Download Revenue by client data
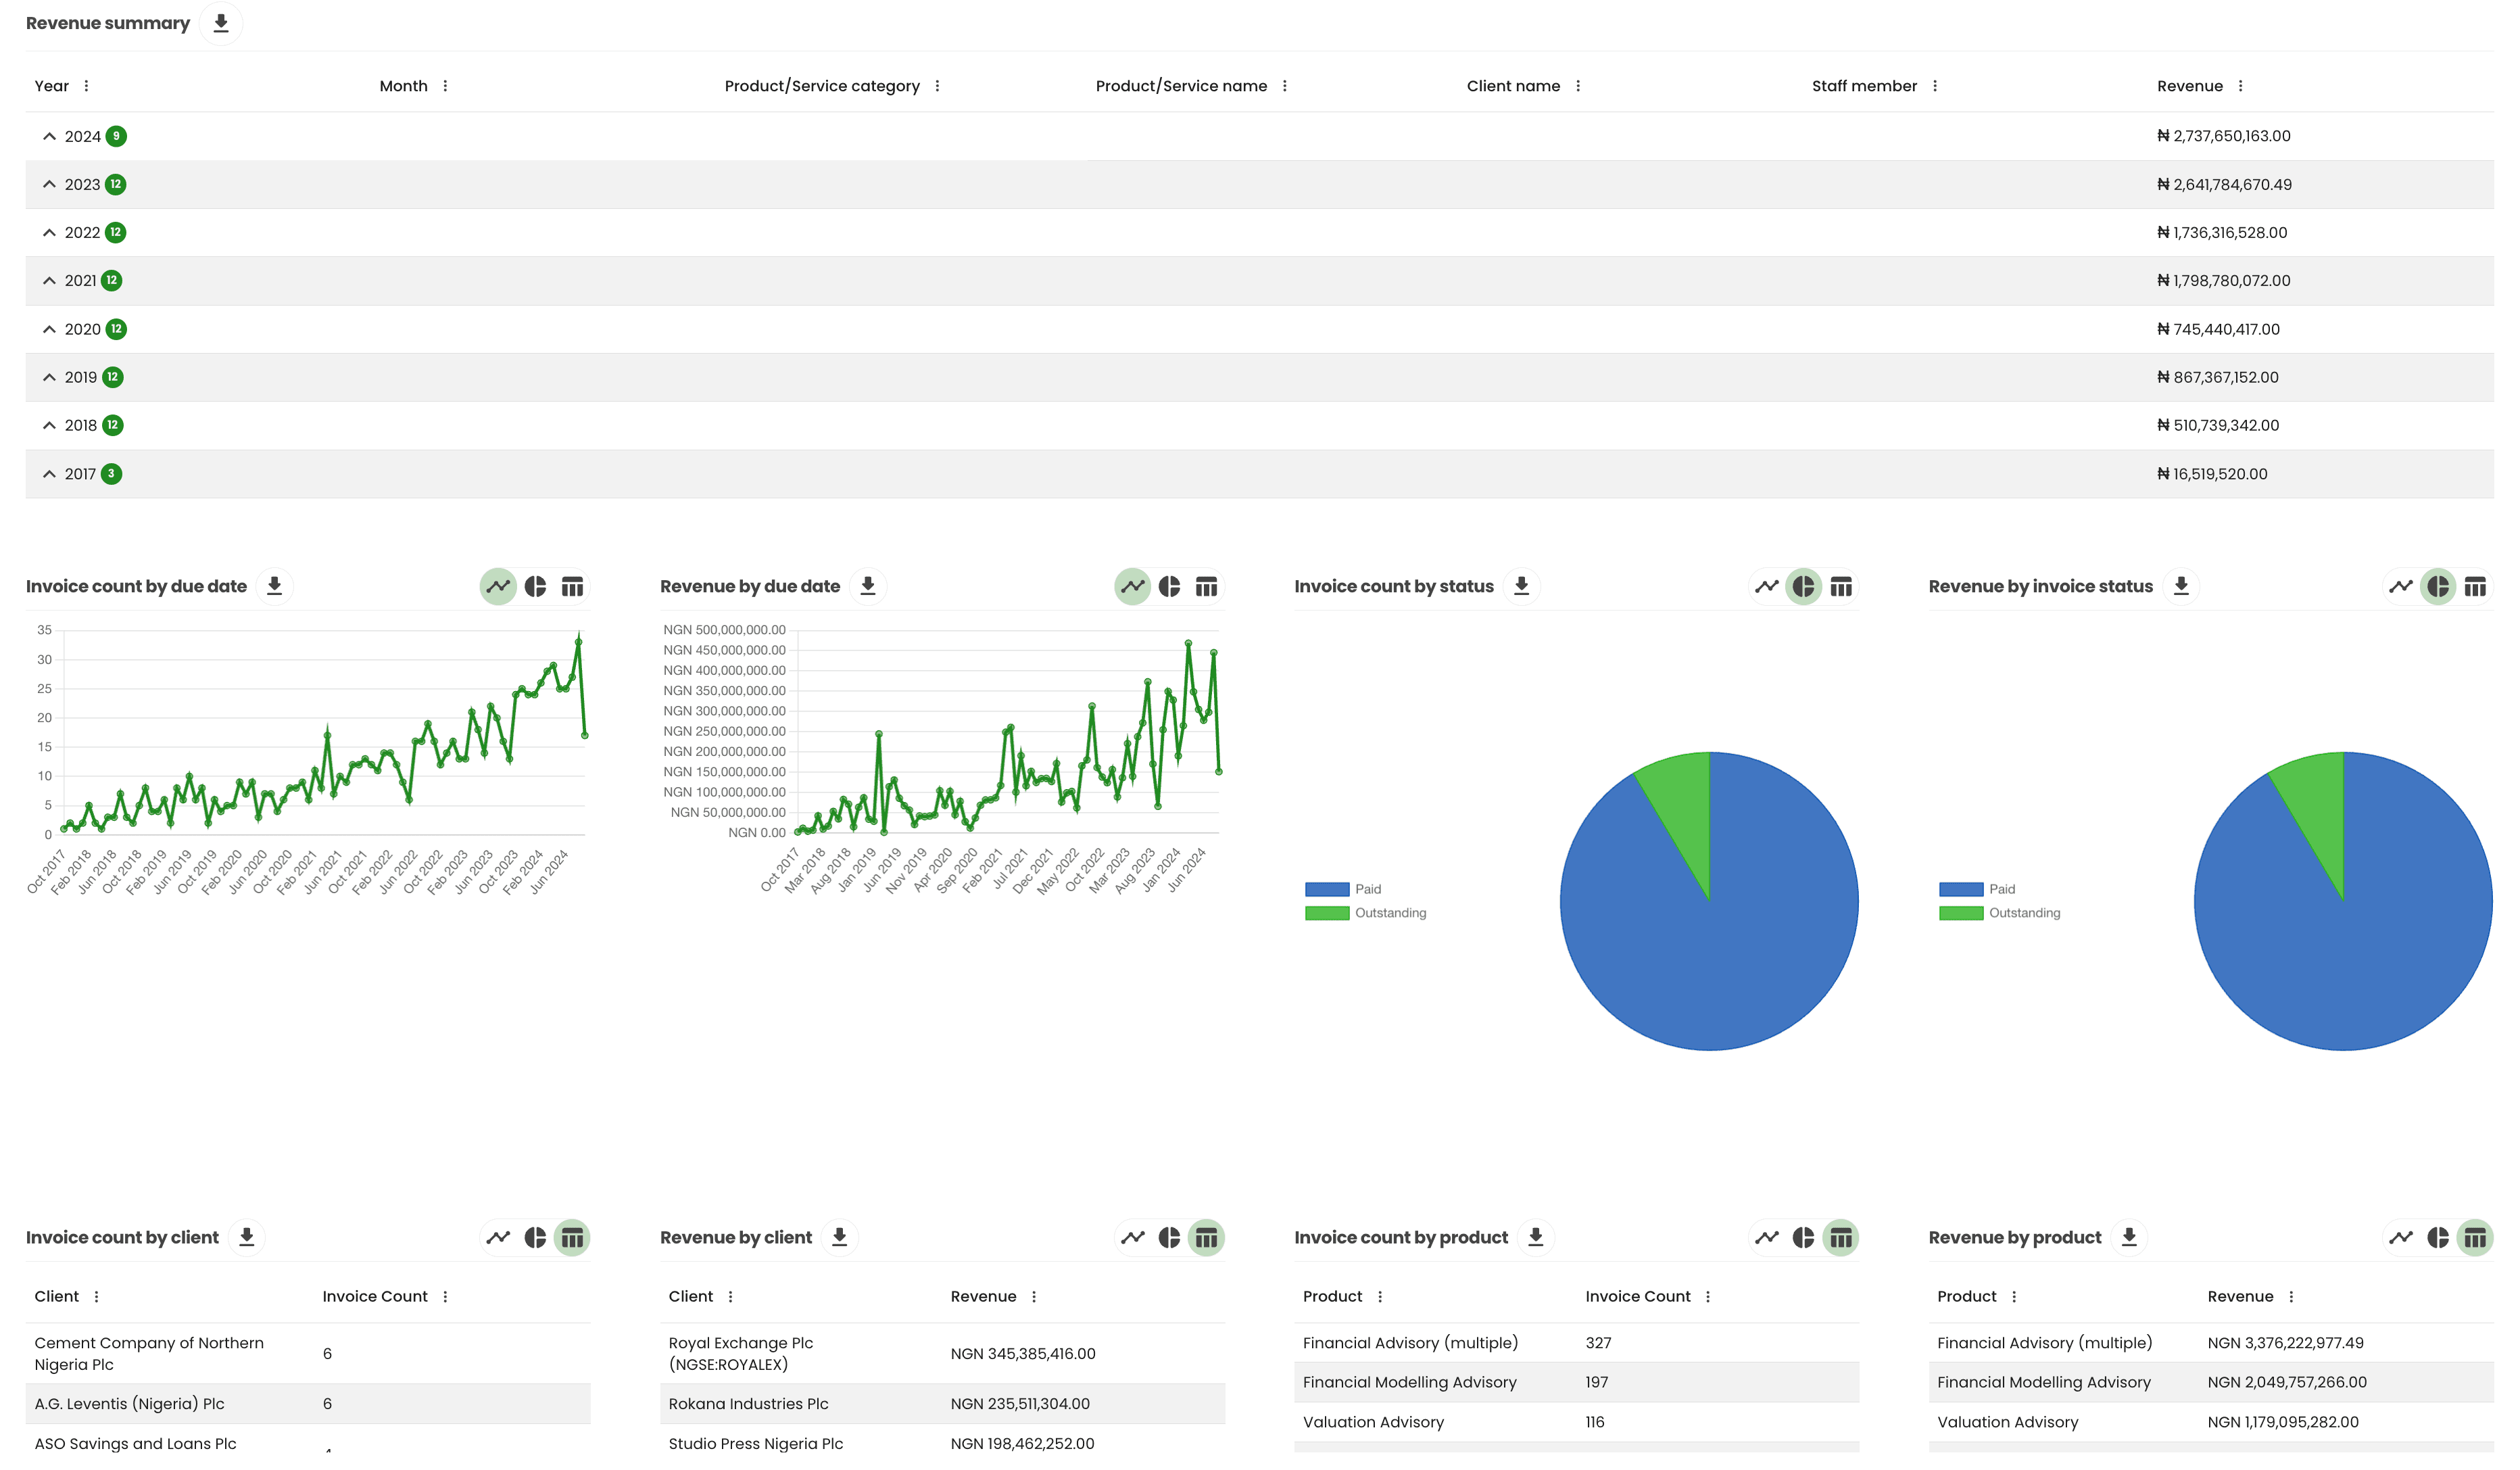This screenshot has height=1470, width=2520. (x=840, y=1237)
